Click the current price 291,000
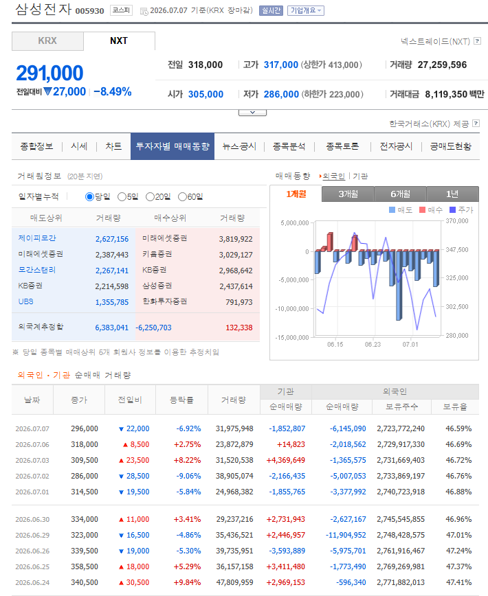 (49, 73)
